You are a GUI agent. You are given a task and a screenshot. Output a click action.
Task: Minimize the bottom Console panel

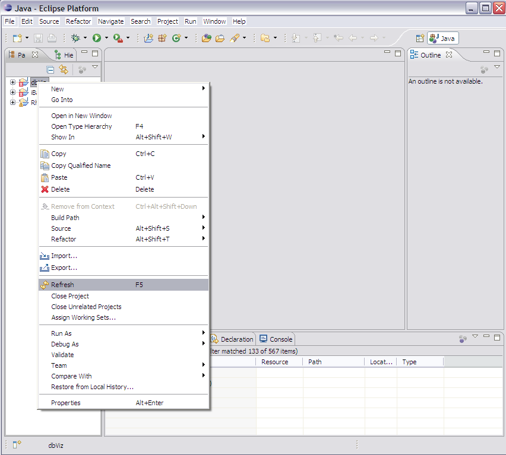click(486, 336)
